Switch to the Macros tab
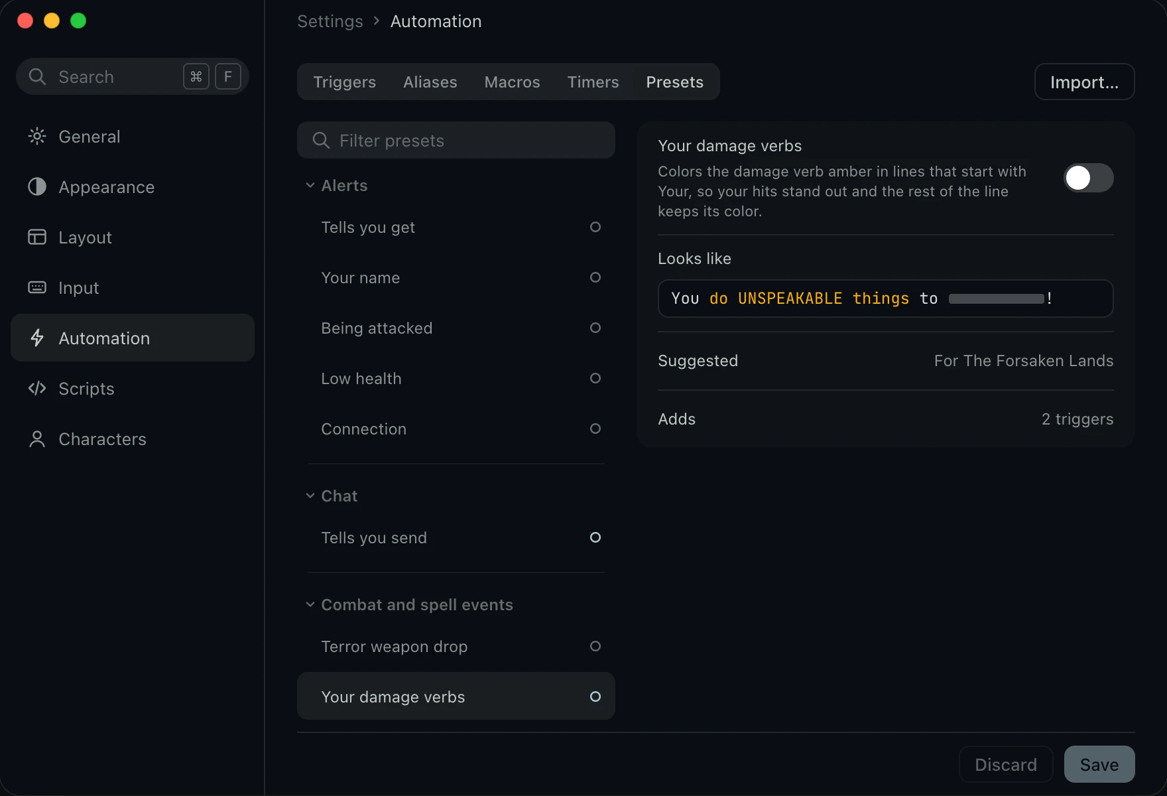The height and width of the screenshot is (796, 1167). coord(512,82)
